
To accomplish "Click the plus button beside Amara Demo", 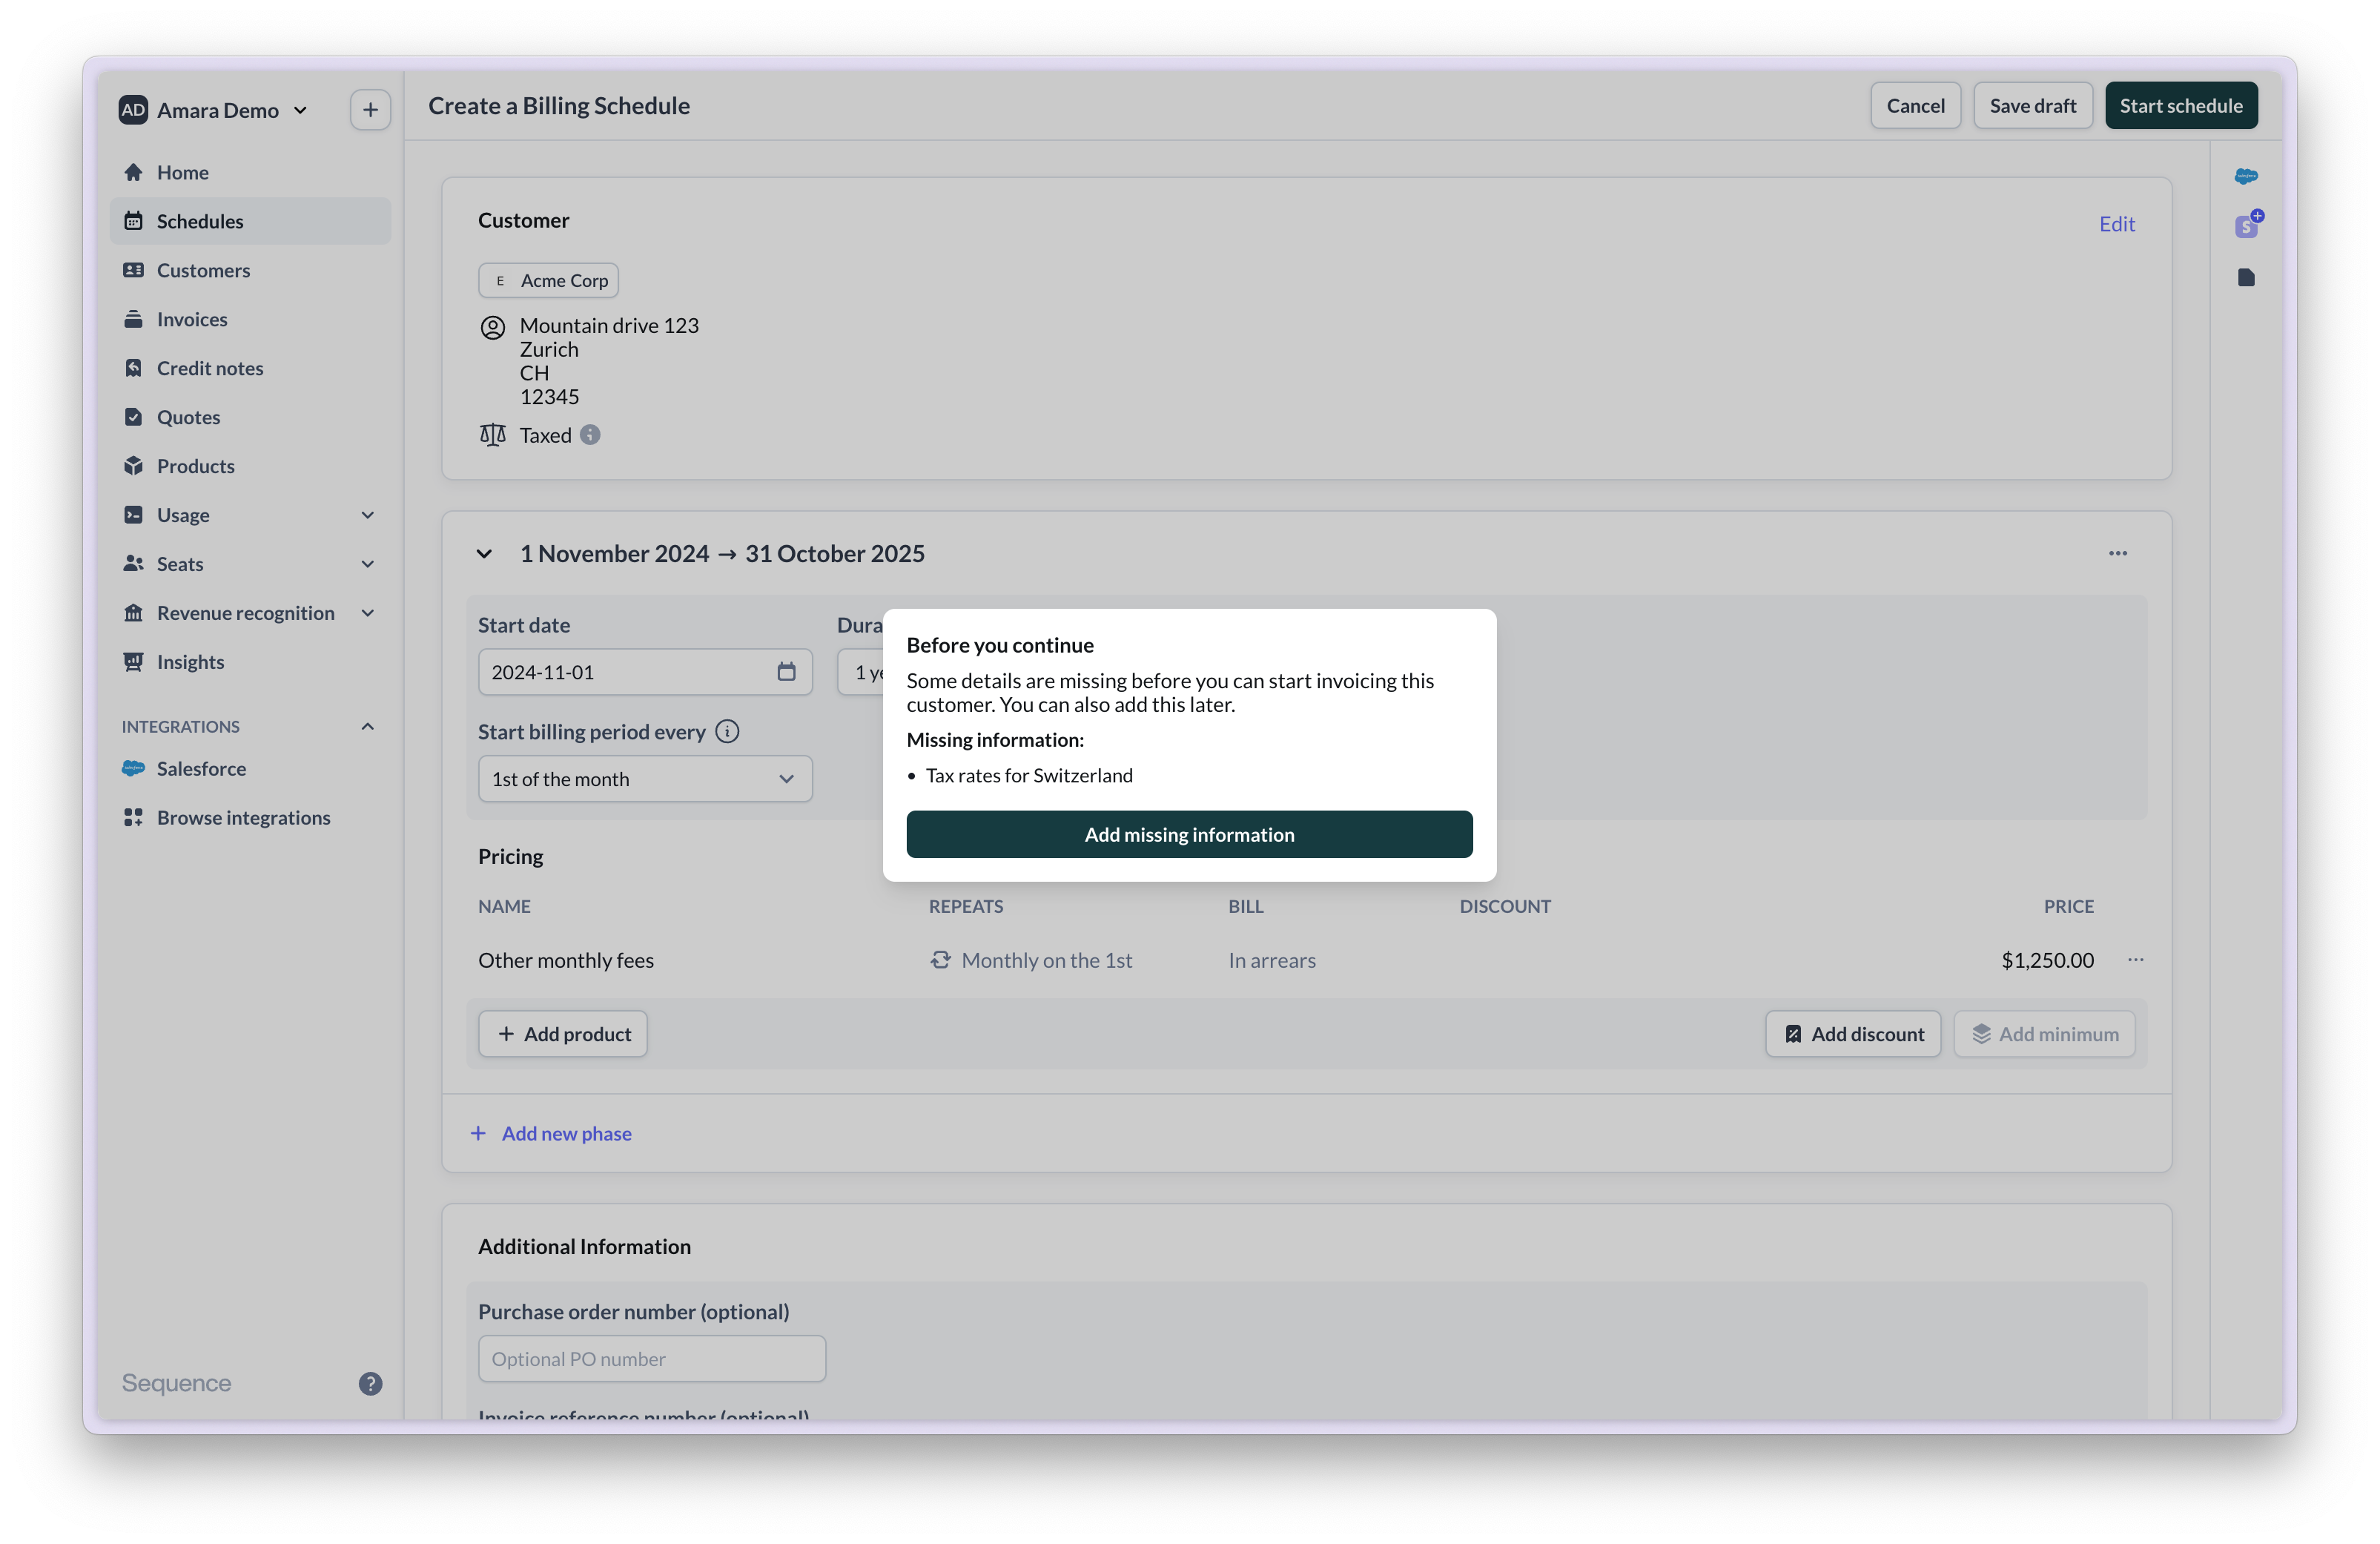I will (370, 110).
